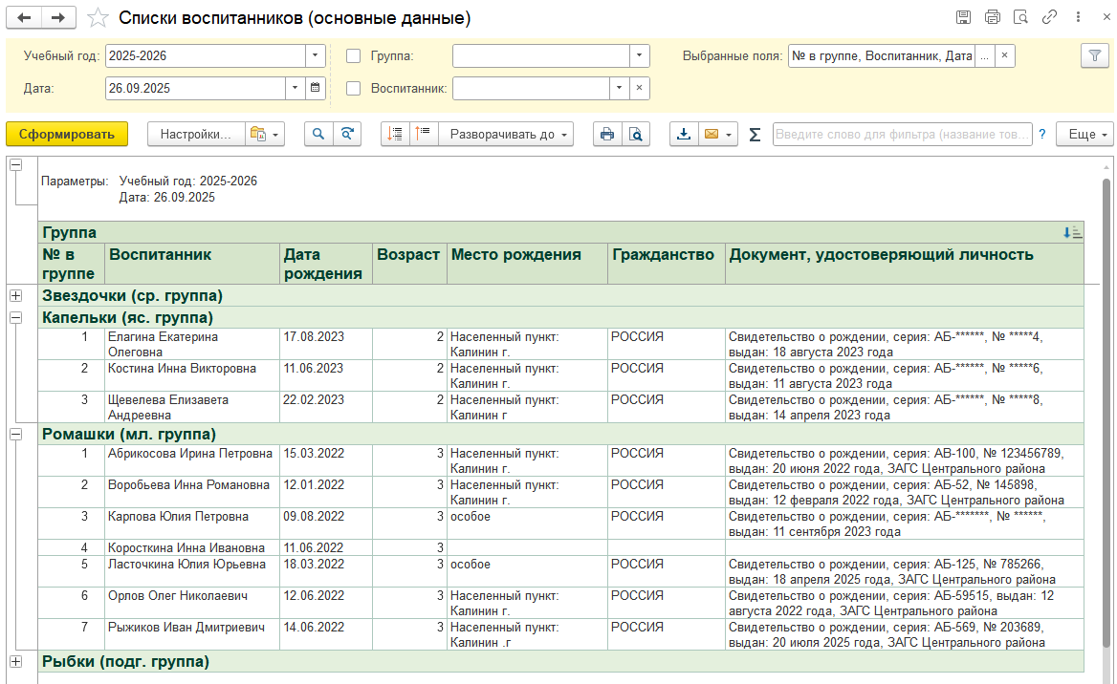This screenshot has width=1117, height=684.
Task: Click the filter word search input field
Action: (x=902, y=135)
